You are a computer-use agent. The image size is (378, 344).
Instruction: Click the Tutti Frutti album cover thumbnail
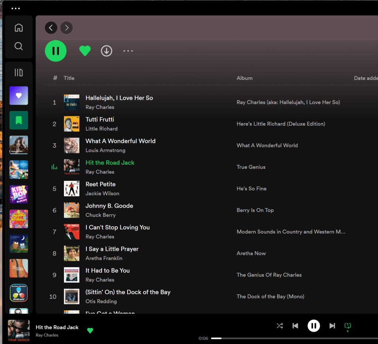[72, 124]
